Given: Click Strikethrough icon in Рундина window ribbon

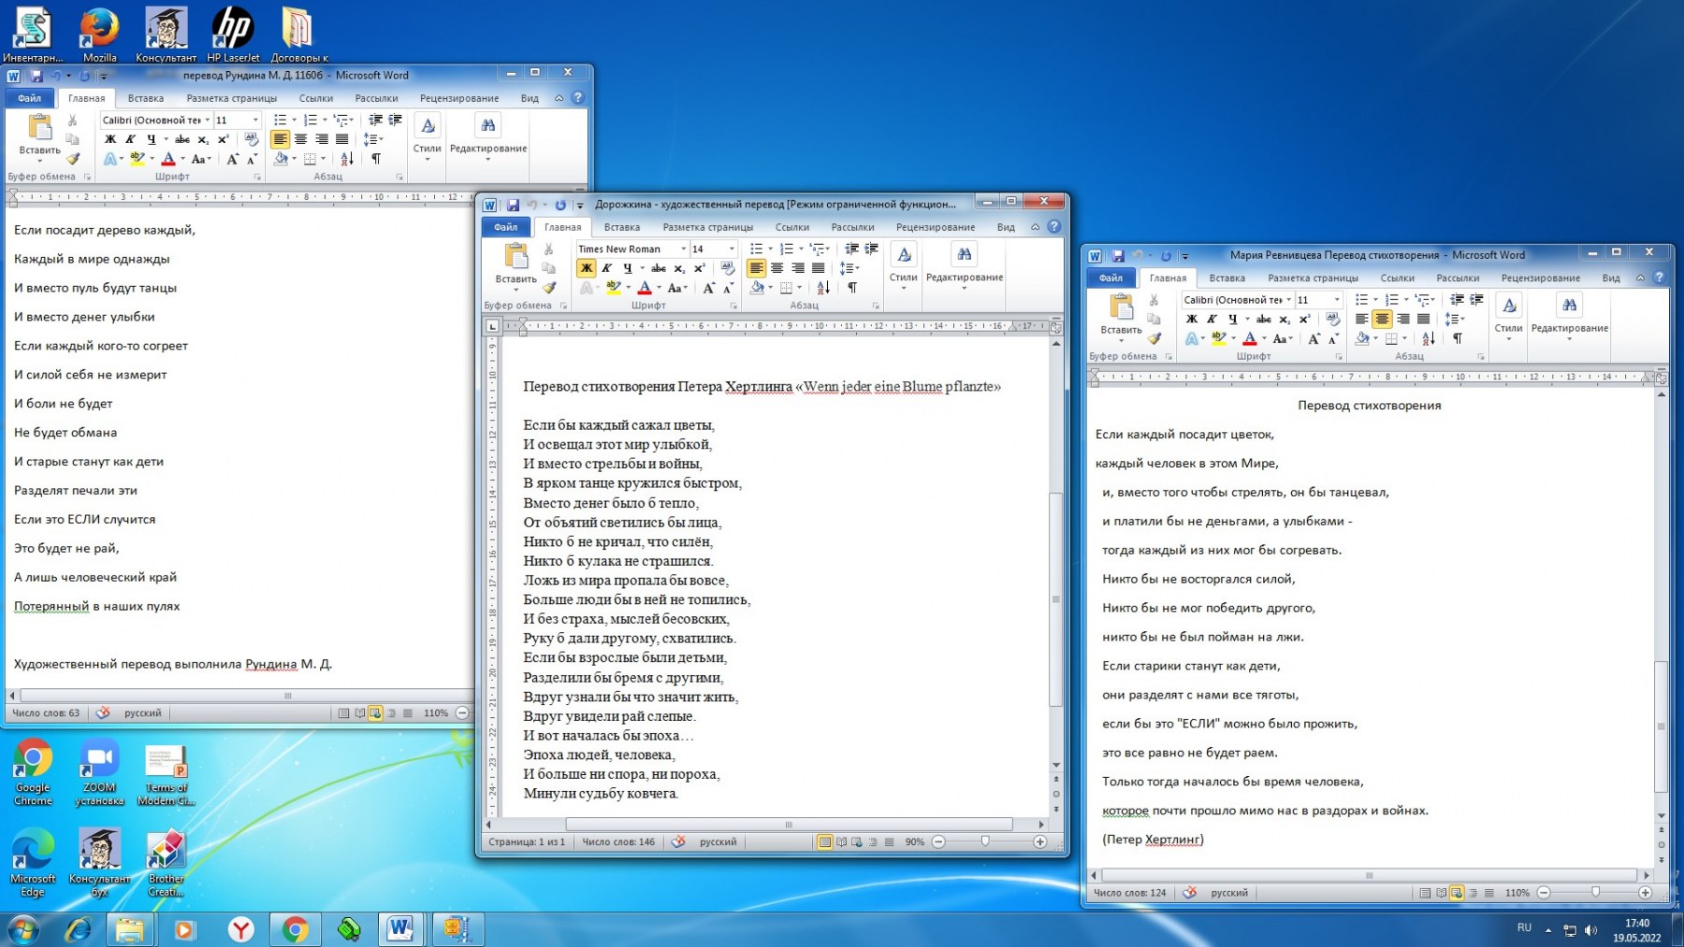Looking at the screenshot, I should click(182, 139).
